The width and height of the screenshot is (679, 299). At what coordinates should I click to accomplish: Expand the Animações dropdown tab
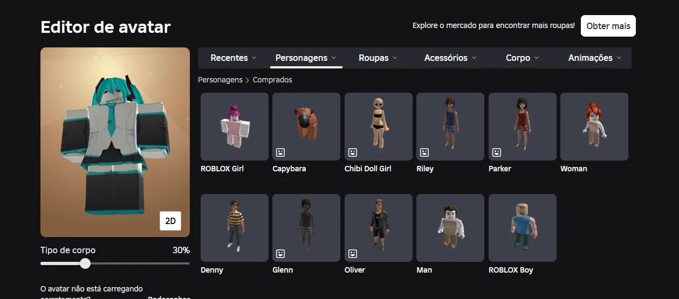tap(595, 58)
